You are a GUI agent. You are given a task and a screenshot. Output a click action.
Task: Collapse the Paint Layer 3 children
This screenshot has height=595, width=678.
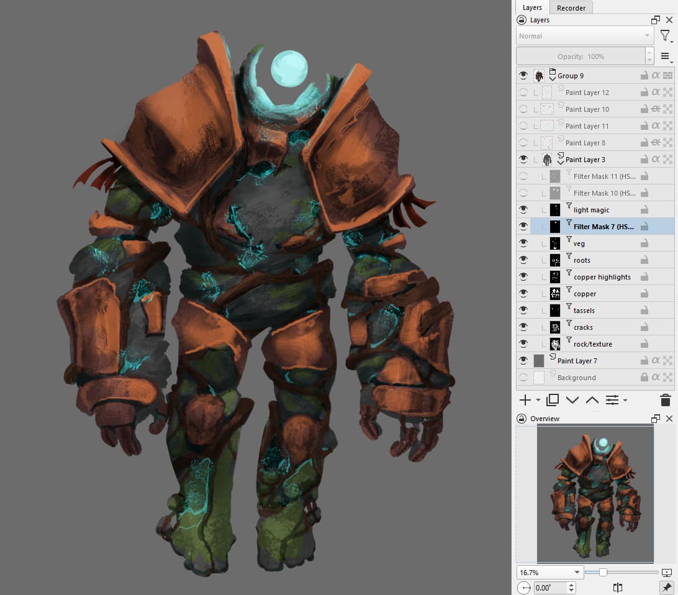[561, 162]
